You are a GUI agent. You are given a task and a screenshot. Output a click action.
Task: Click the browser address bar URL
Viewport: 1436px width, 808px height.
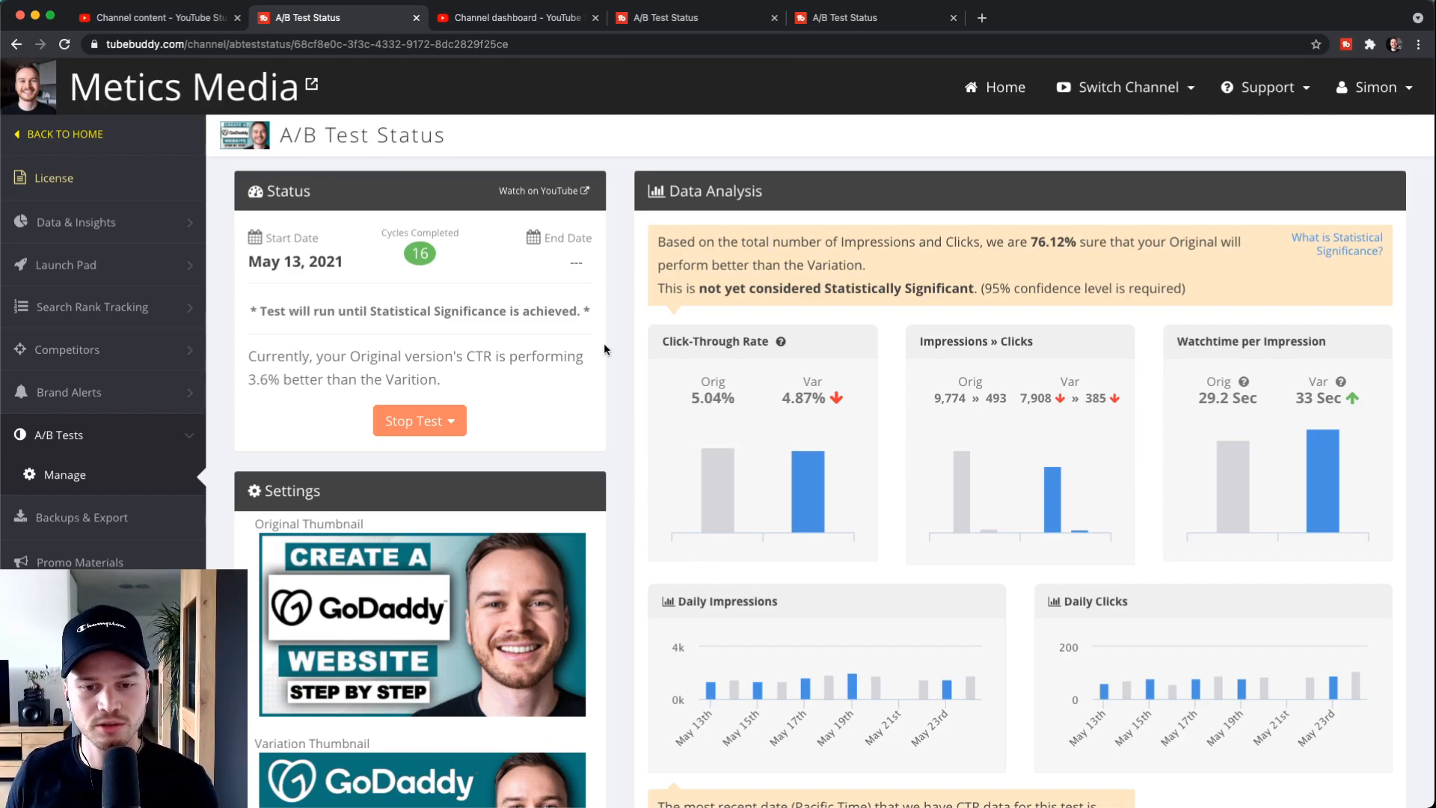click(307, 44)
